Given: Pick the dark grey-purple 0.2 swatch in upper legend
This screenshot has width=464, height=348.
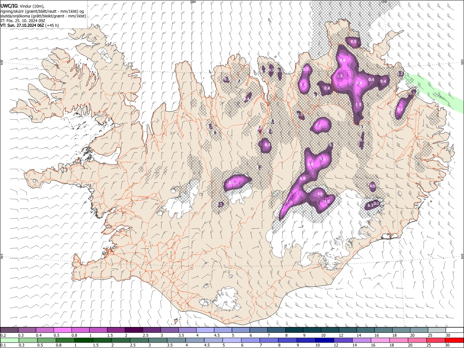Looking at the screenshot, I should pos(9,330).
